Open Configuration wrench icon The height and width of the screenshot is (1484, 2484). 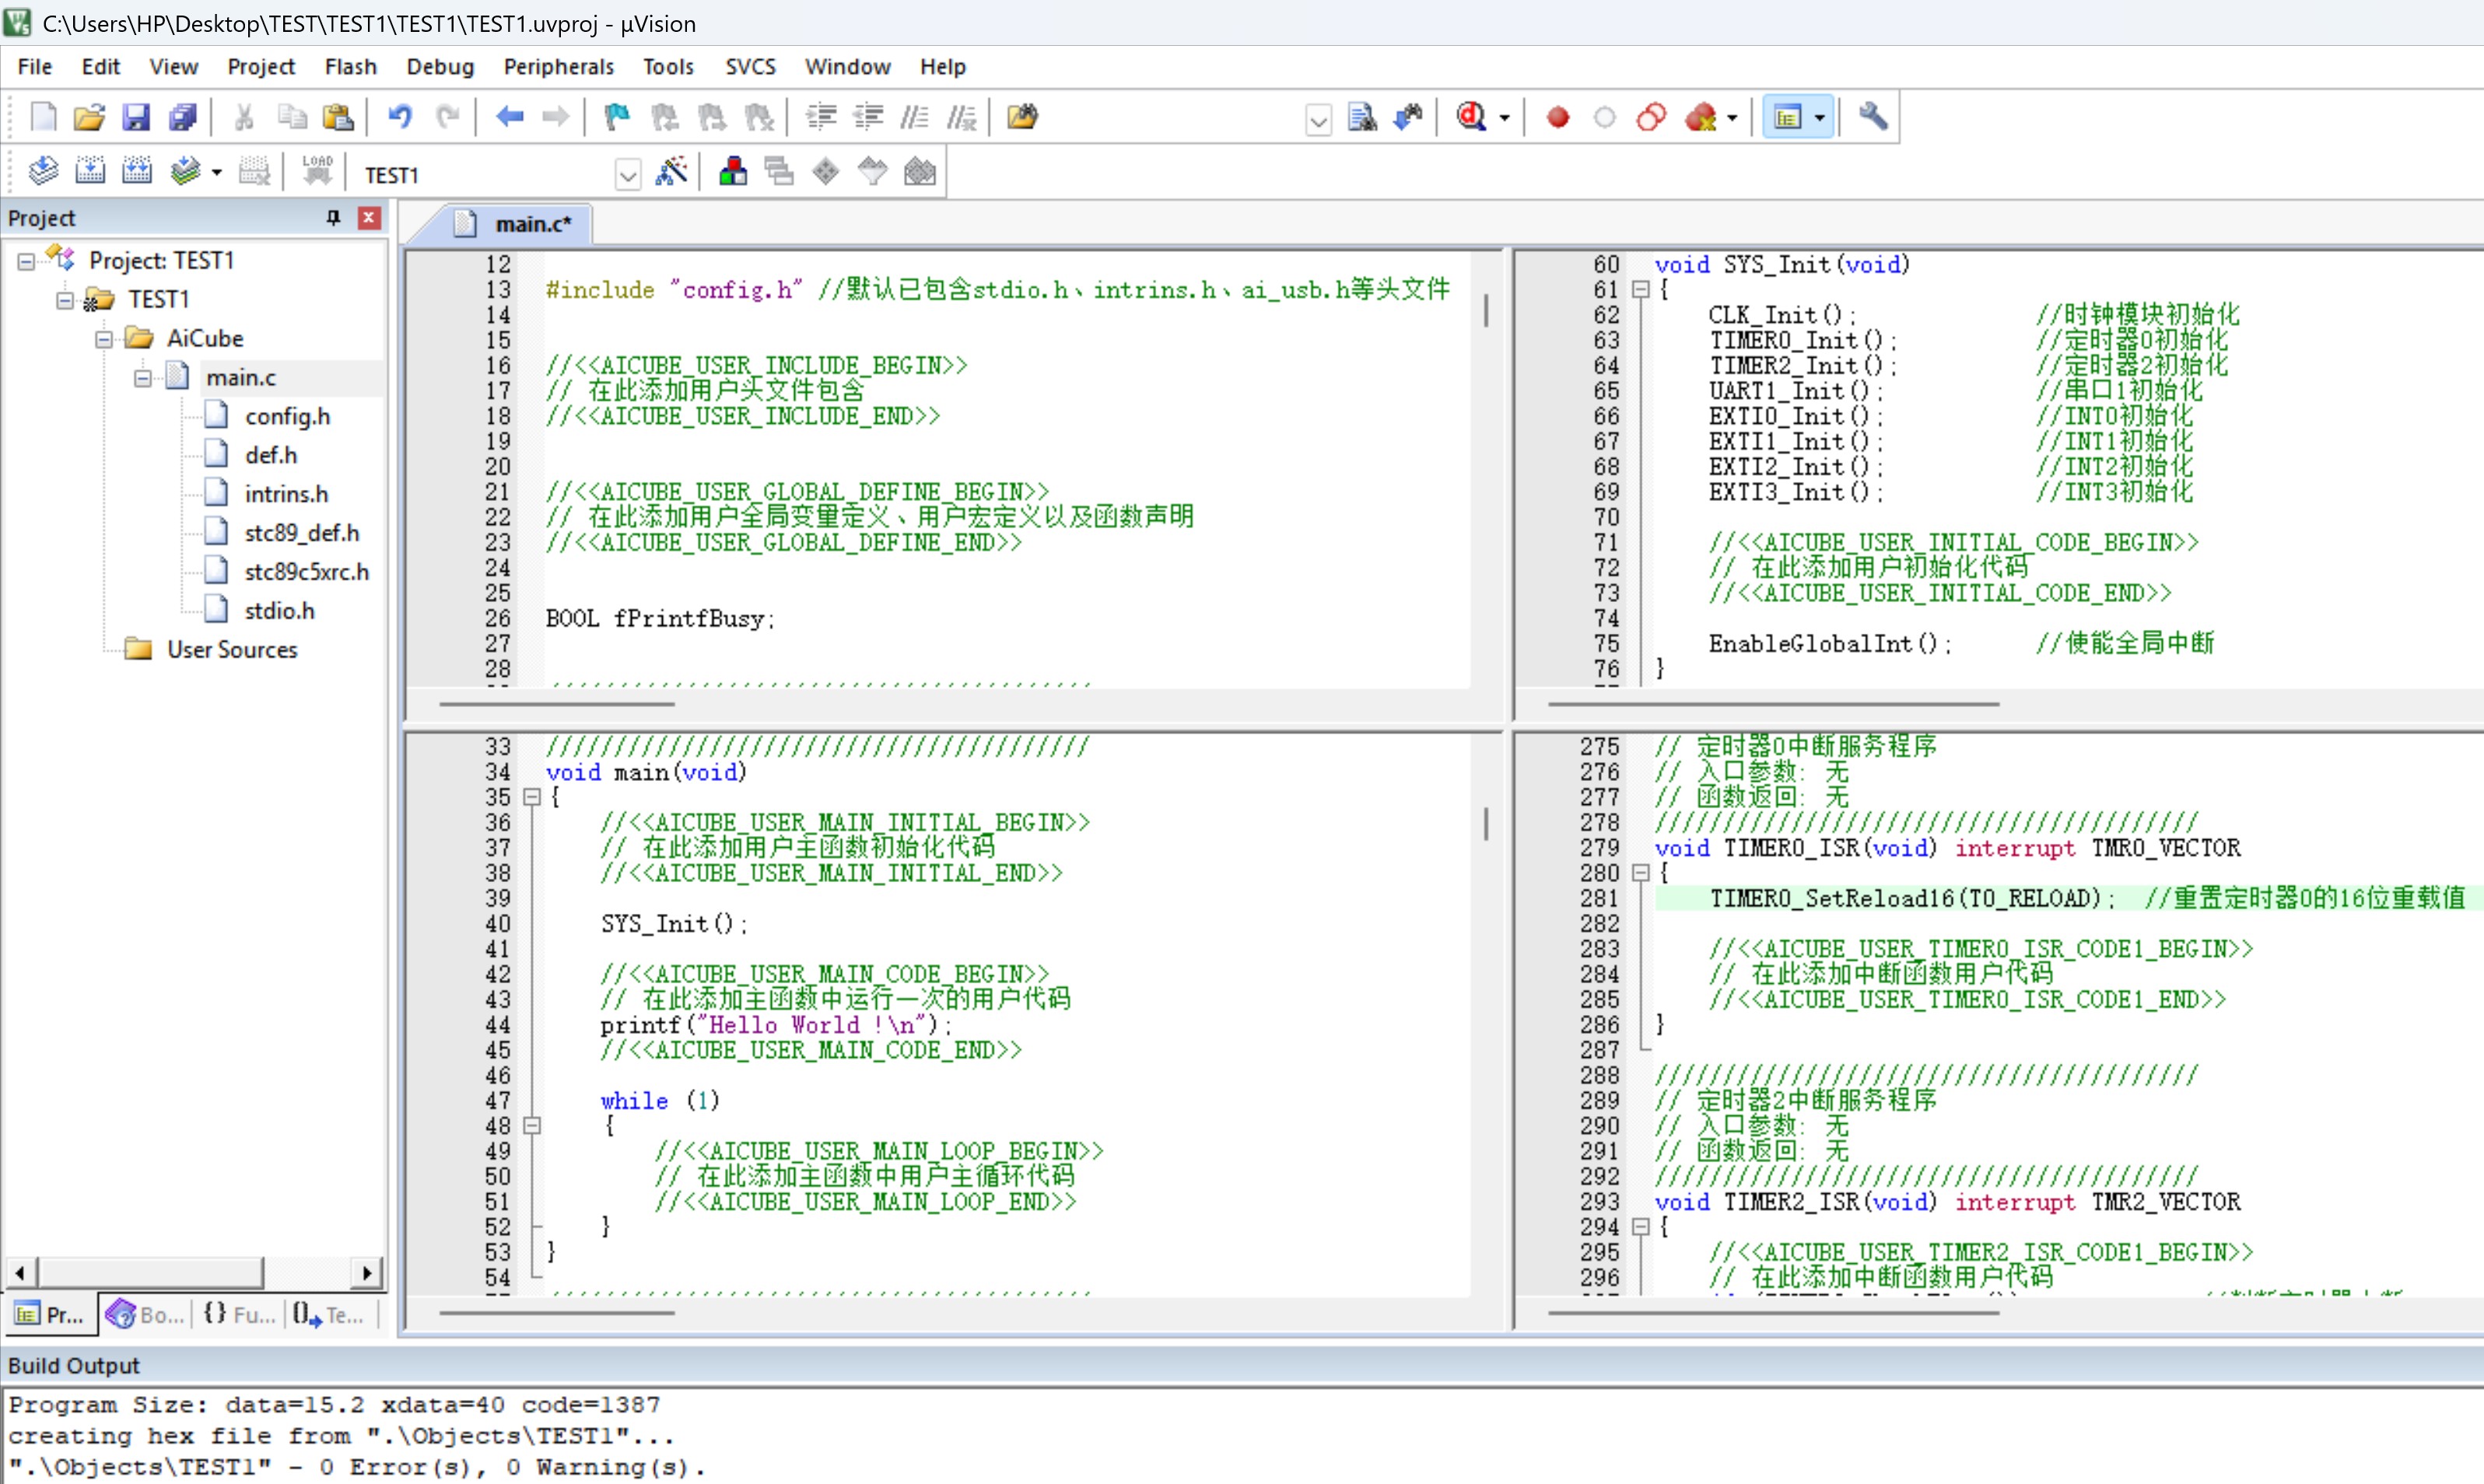click(1873, 118)
